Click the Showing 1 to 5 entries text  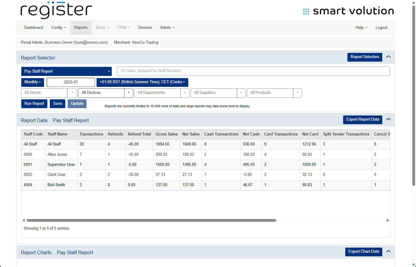46,228
